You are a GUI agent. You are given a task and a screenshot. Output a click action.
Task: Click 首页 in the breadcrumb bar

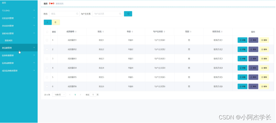[x=46, y=3]
